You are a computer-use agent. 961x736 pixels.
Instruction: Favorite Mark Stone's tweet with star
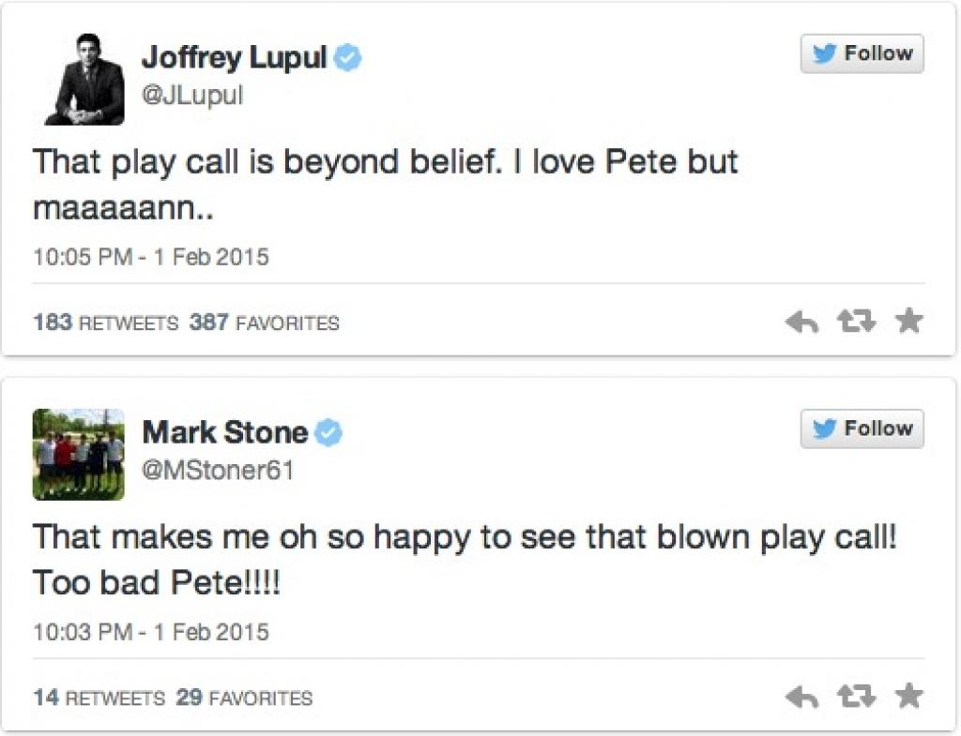pos(908,696)
